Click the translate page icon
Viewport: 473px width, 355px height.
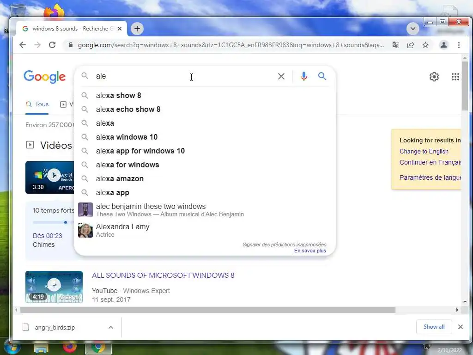pyautogui.click(x=395, y=45)
